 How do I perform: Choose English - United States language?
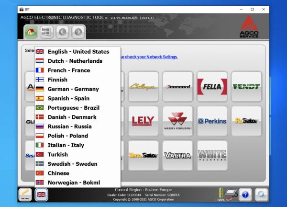[x=77, y=52]
